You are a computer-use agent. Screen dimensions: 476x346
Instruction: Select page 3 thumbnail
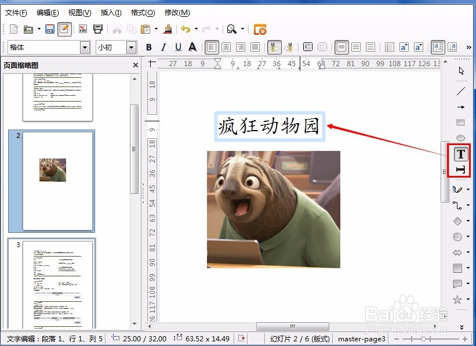pyautogui.click(x=57, y=284)
